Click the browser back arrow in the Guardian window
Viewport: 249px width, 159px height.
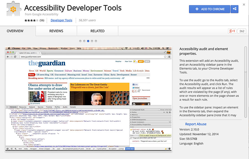click(8, 57)
